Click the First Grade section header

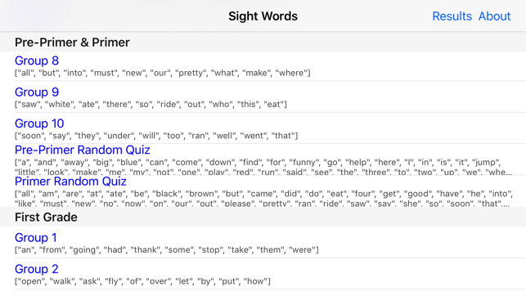[x=46, y=218]
